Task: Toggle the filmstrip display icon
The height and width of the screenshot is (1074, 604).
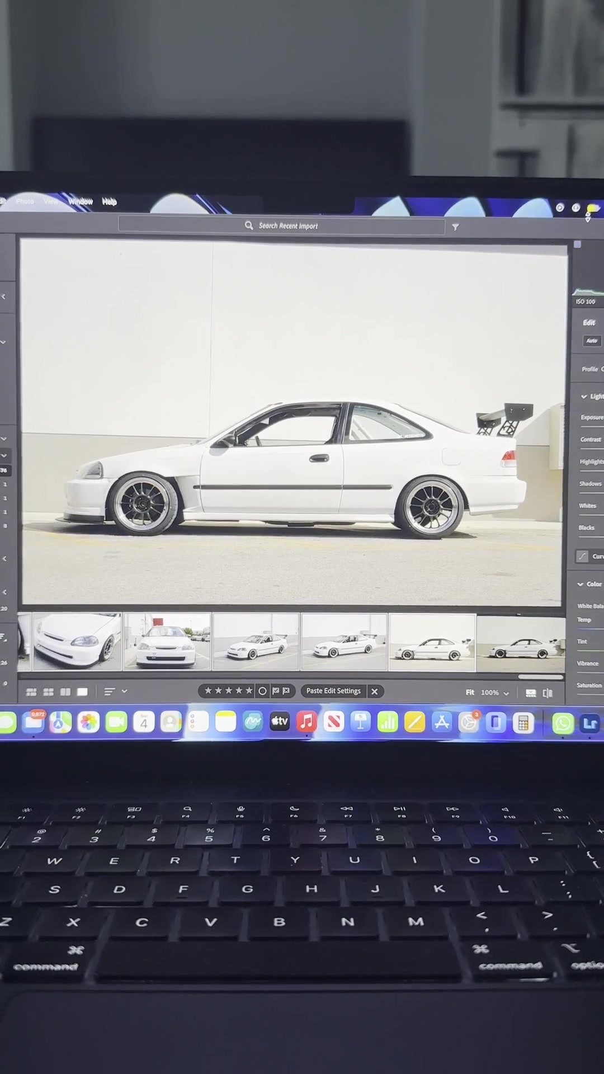Action: tap(531, 693)
